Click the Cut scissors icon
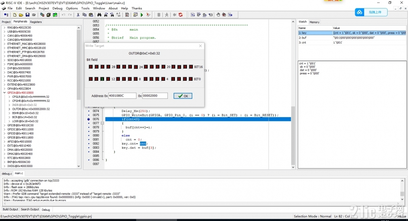Viewport: 408px width, 221px height. [x=78, y=15]
